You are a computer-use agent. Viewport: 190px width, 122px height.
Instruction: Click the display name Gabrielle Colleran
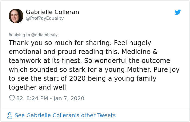[x=52, y=12]
